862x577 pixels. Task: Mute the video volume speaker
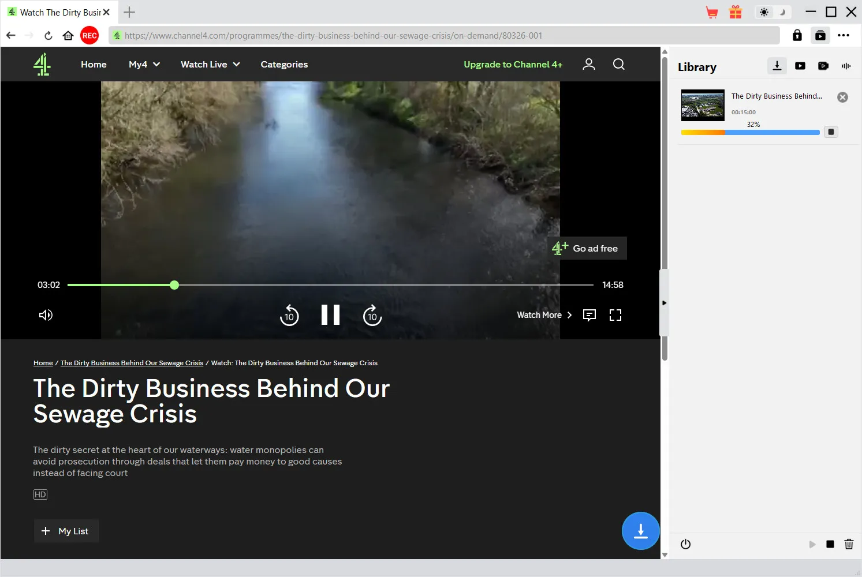coord(46,315)
